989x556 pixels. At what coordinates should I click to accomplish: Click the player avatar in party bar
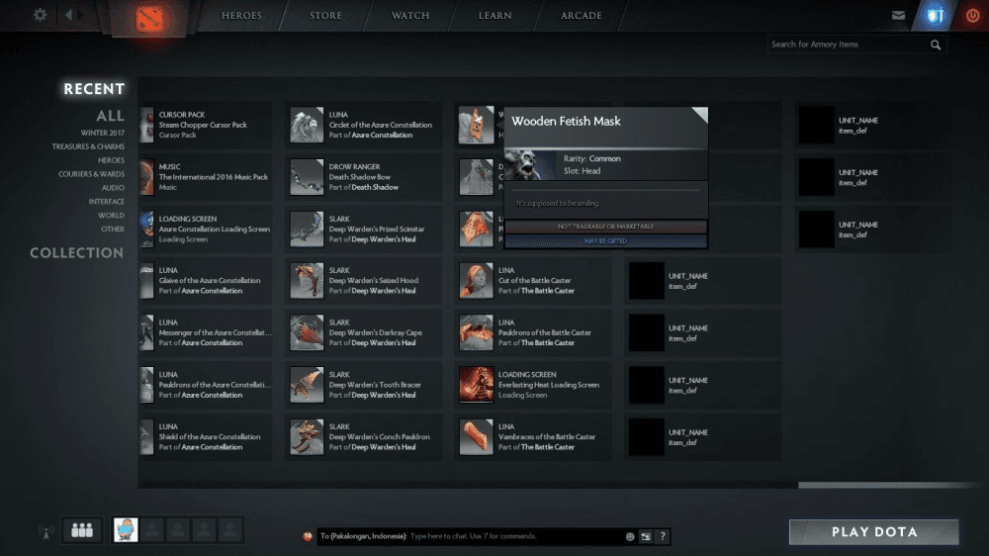coord(126,530)
